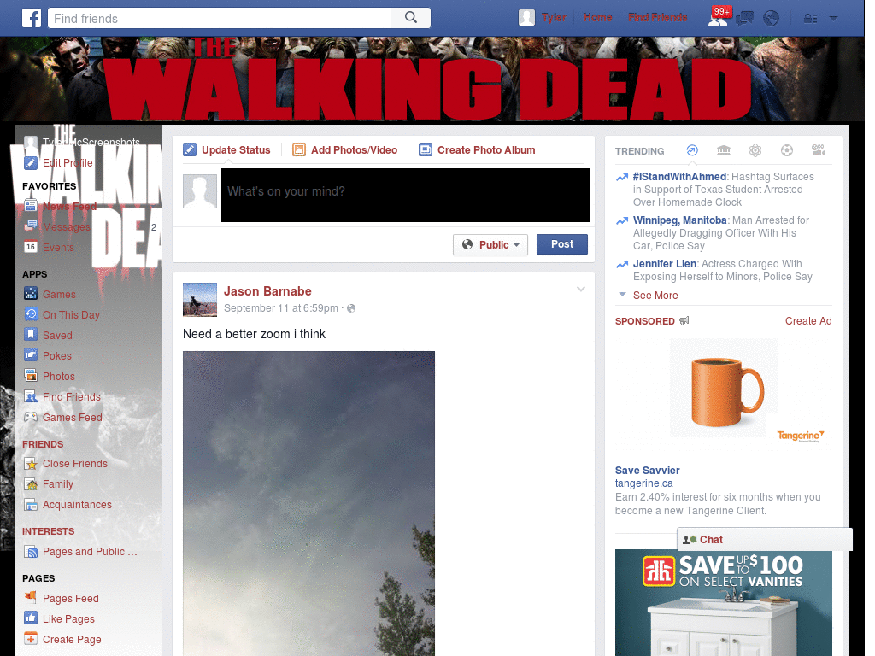
Task: Open #IStandWithAhmed trending topic
Action: [679, 176]
